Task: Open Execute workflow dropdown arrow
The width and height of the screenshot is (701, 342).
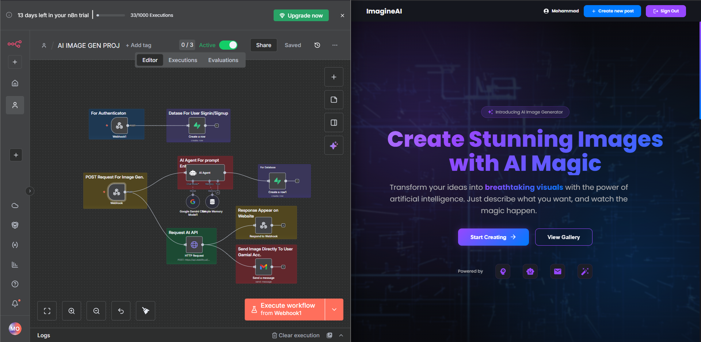Action: click(334, 310)
